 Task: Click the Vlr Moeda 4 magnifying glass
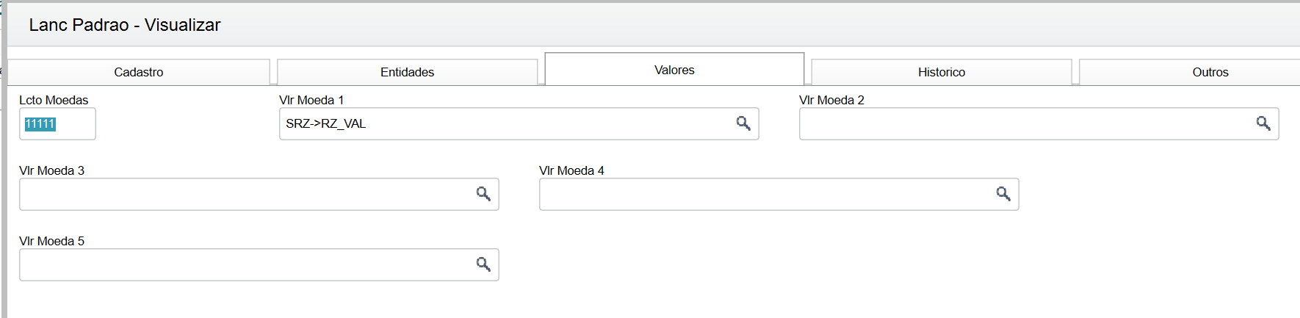(x=1003, y=194)
